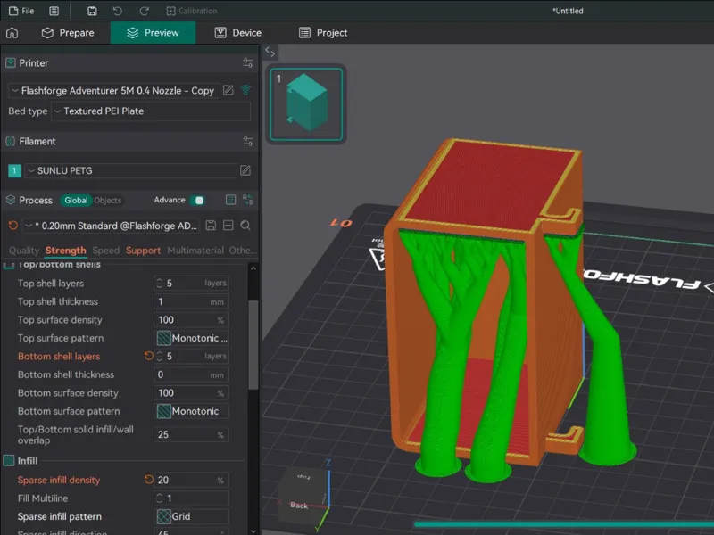
Task: Switch to the Prepare tab
Action: click(x=68, y=33)
